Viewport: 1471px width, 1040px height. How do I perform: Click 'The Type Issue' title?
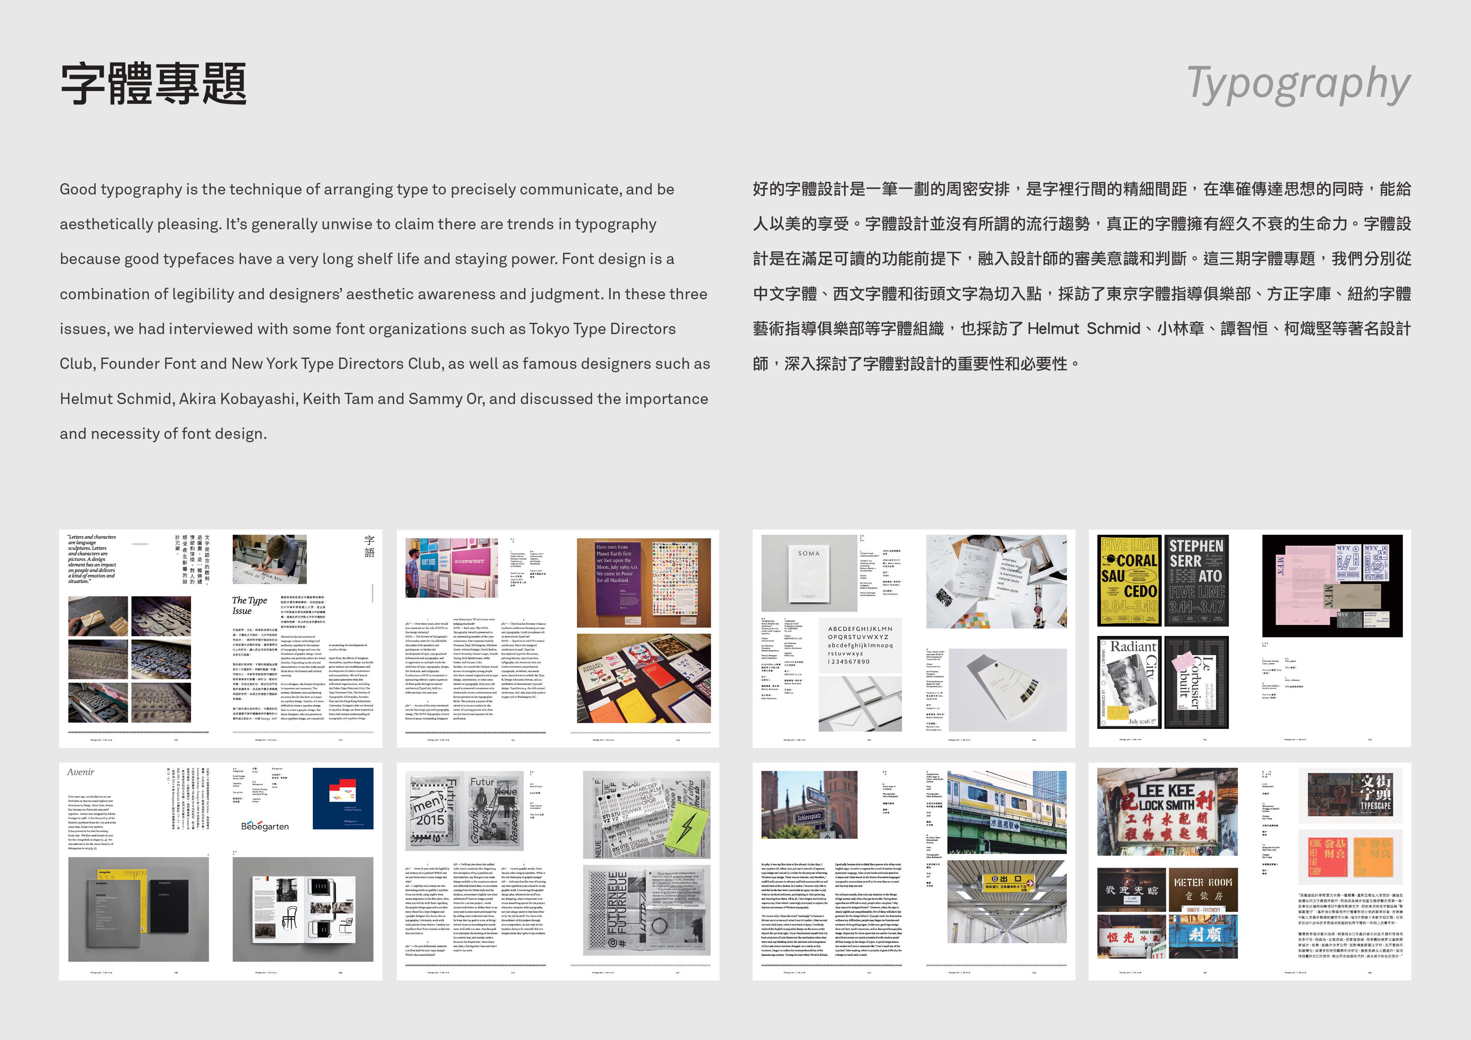tap(249, 605)
